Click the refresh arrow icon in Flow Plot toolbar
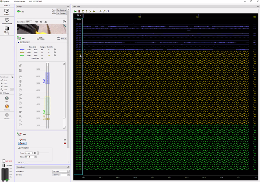Image resolution: width=260 pixels, height=182 pixels. point(108,11)
